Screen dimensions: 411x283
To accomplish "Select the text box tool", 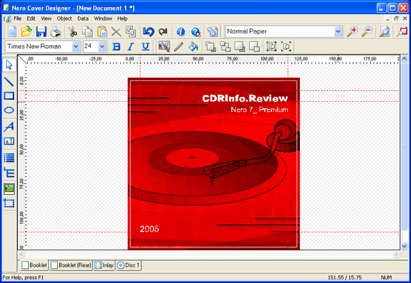I will [x=9, y=141].
